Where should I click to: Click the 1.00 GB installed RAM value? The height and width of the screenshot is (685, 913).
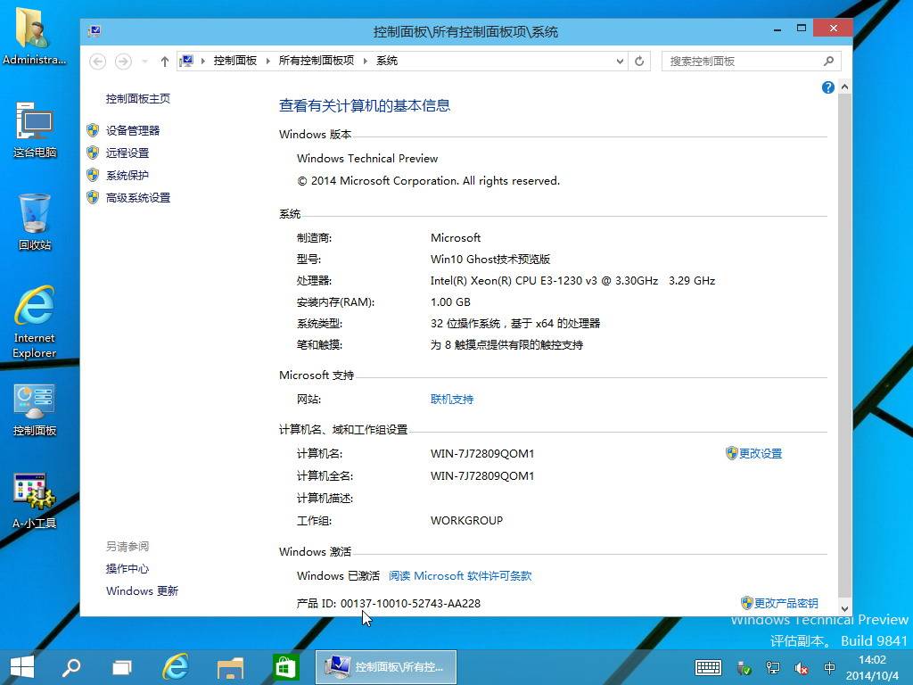[450, 302]
